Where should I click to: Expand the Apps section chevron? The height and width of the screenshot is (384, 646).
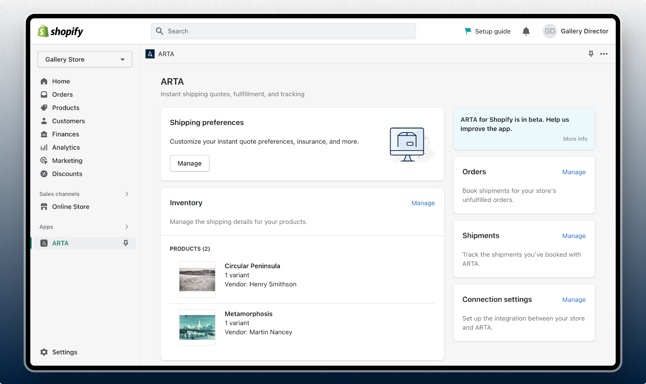[x=127, y=227]
